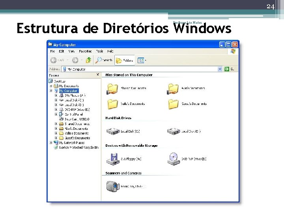Select Shared Documents folder icon in main pane

pos(112,89)
